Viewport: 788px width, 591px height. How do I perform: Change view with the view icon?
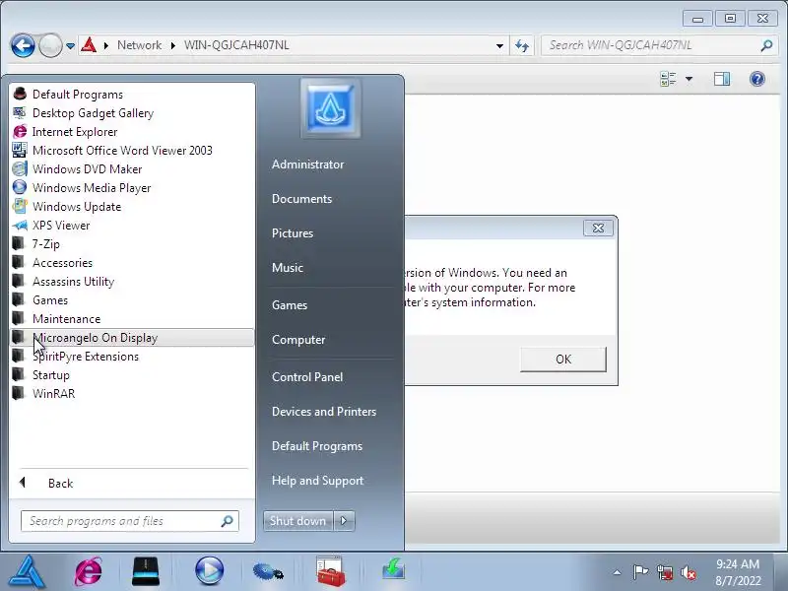(x=668, y=79)
